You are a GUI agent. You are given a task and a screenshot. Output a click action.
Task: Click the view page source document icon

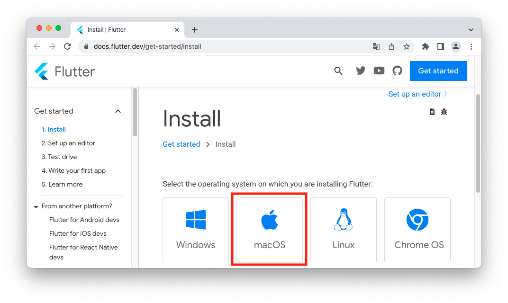click(x=432, y=112)
